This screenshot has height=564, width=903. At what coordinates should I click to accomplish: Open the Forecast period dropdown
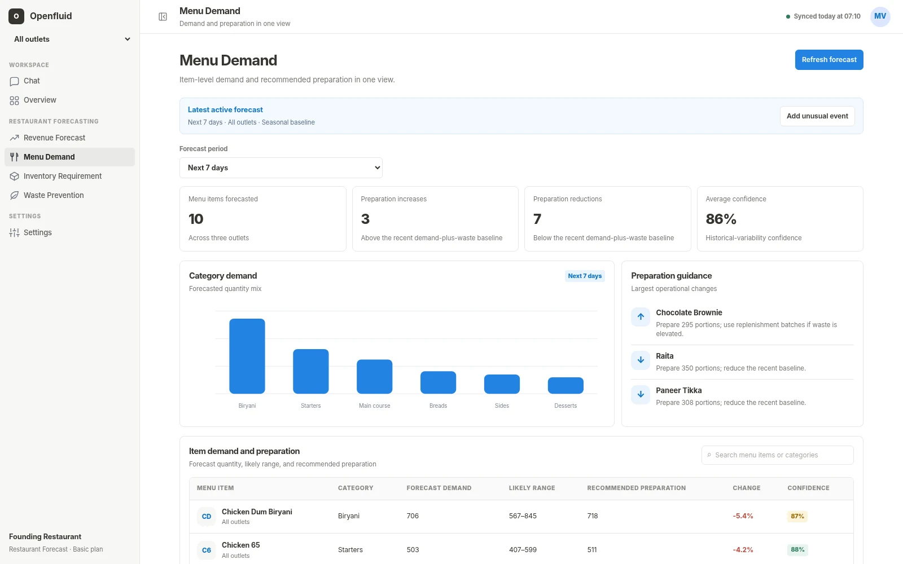pyautogui.click(x=281, y=168)
